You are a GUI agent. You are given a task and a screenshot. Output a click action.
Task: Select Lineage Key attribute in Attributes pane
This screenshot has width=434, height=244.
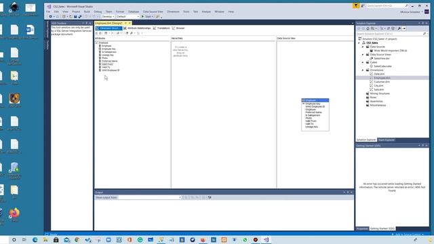click(107, 55)
